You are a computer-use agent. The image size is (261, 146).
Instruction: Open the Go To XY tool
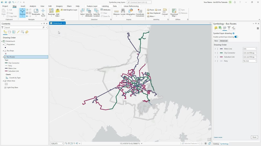click(43, 13)
